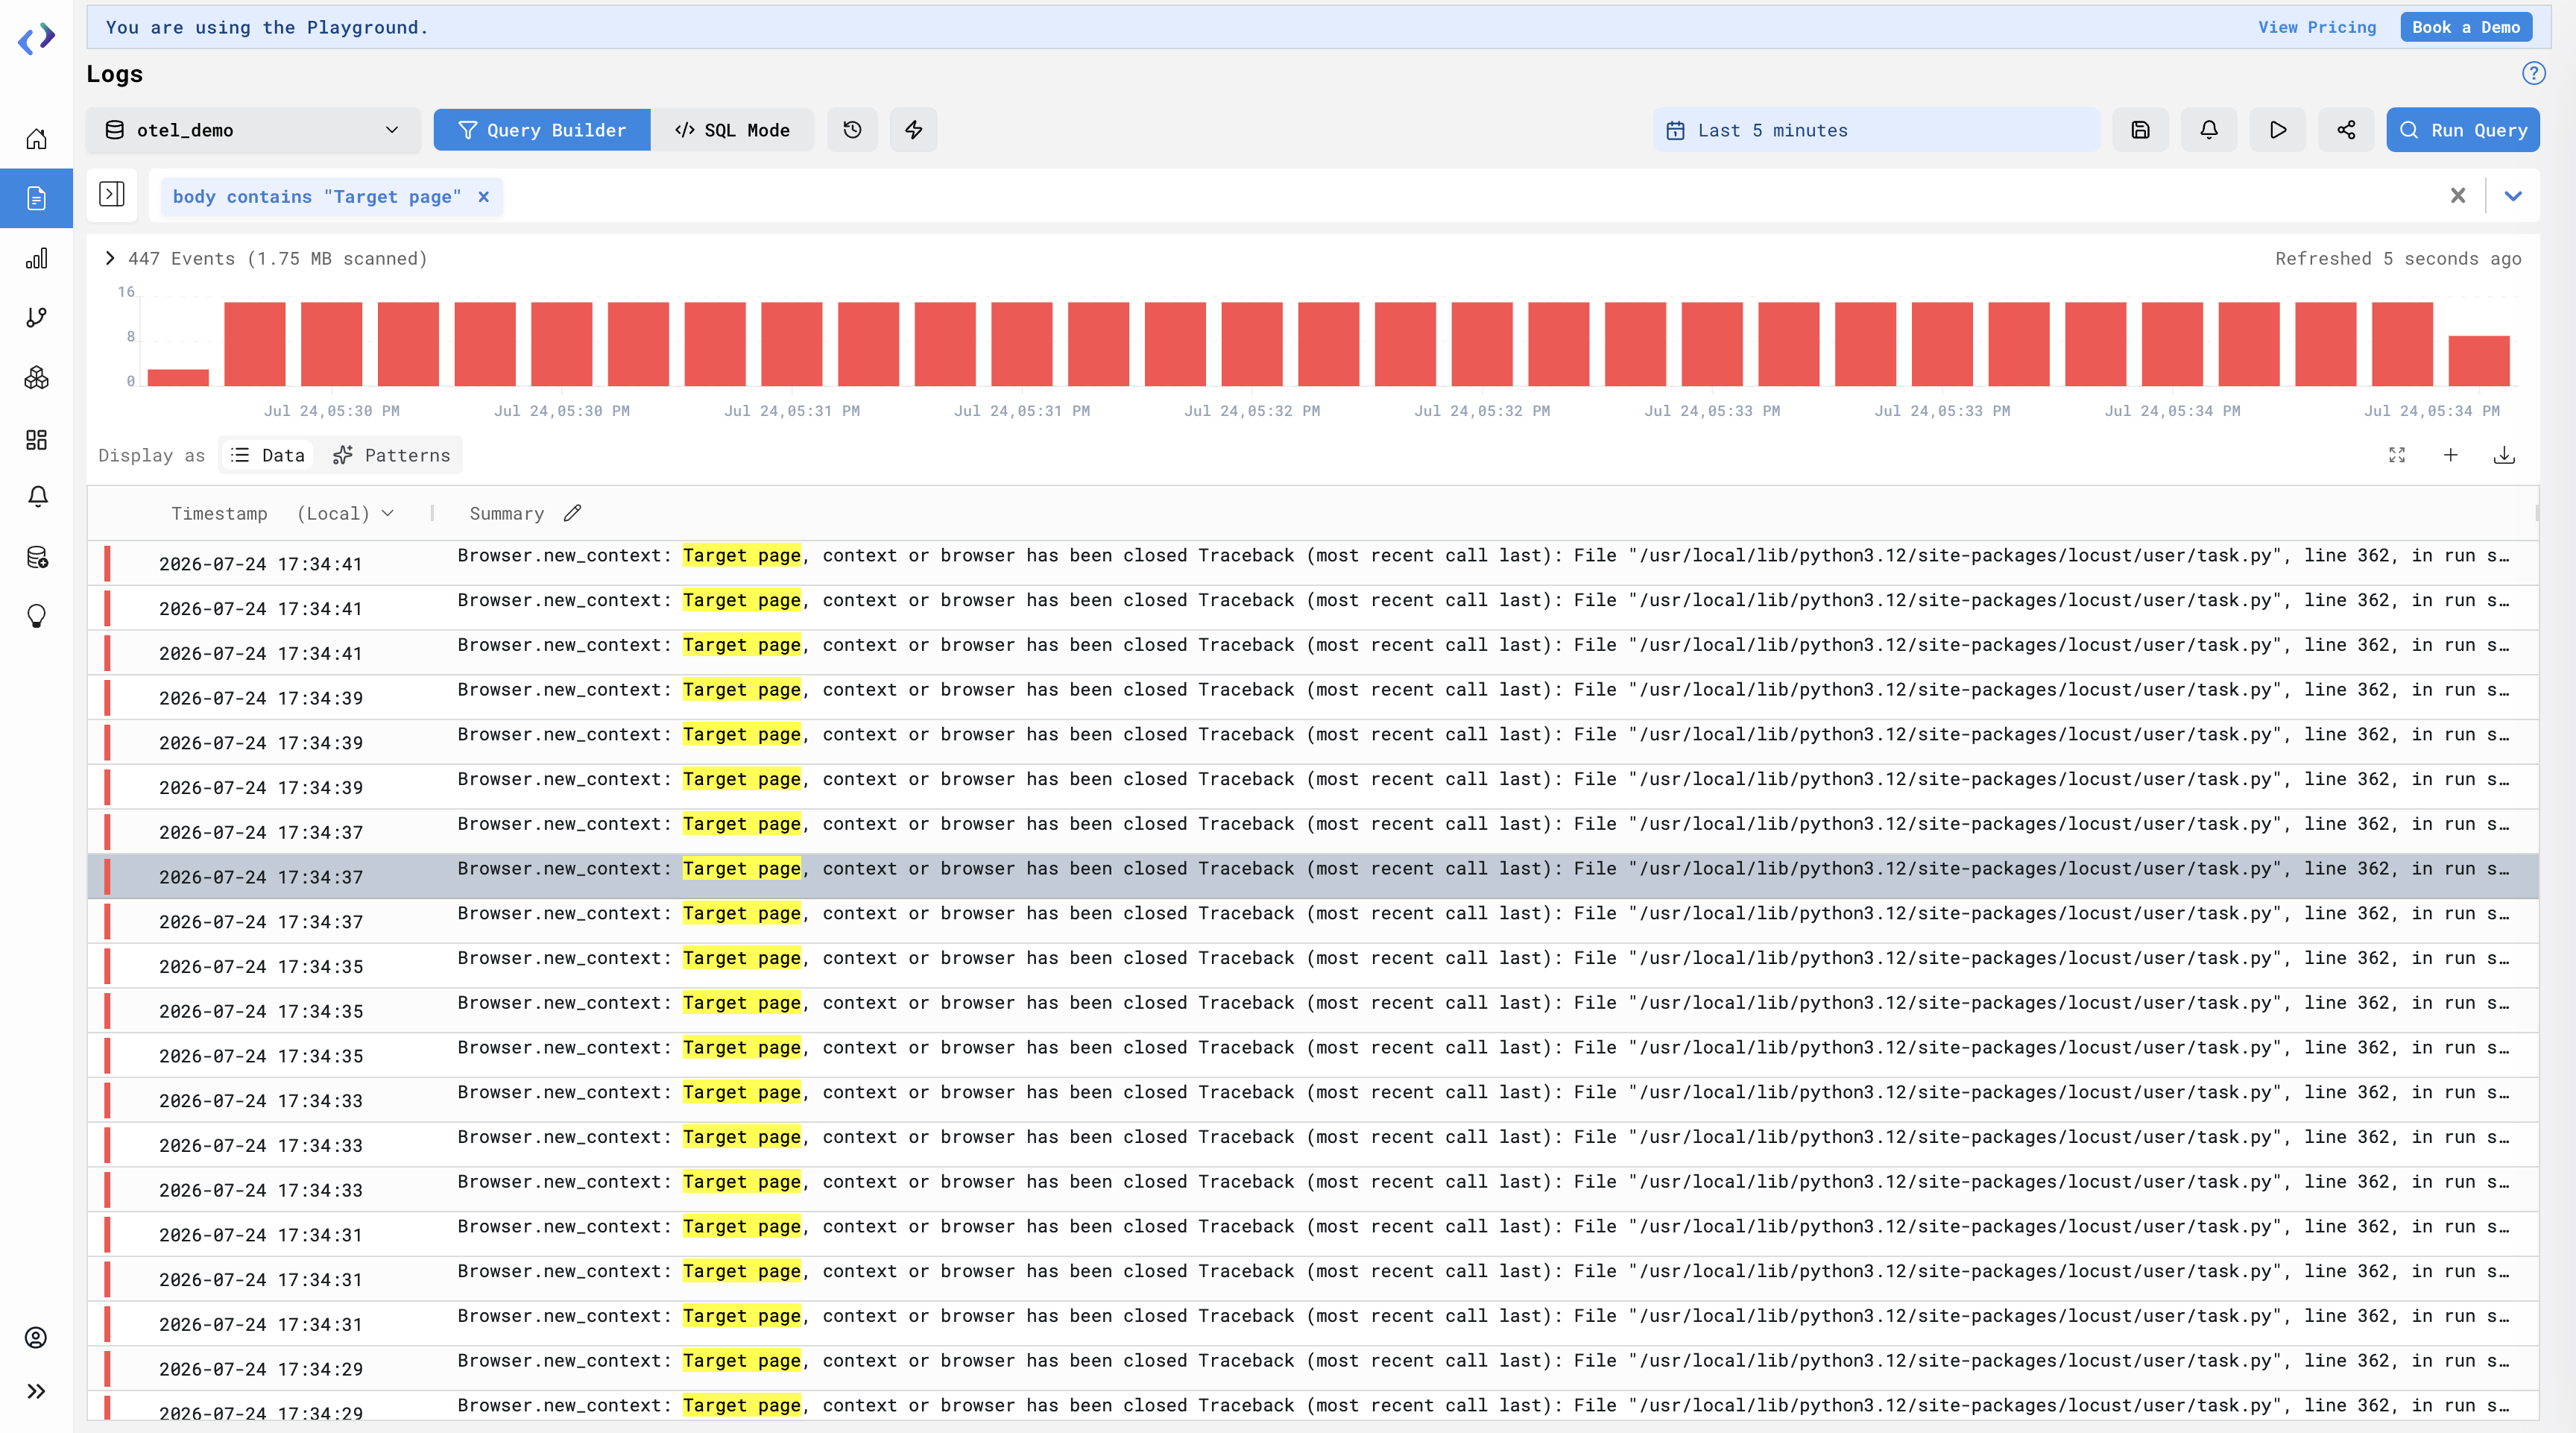Open the Home icon in the sidebar
This screenshot has height=1433, width=2576.
click(36, 139)
